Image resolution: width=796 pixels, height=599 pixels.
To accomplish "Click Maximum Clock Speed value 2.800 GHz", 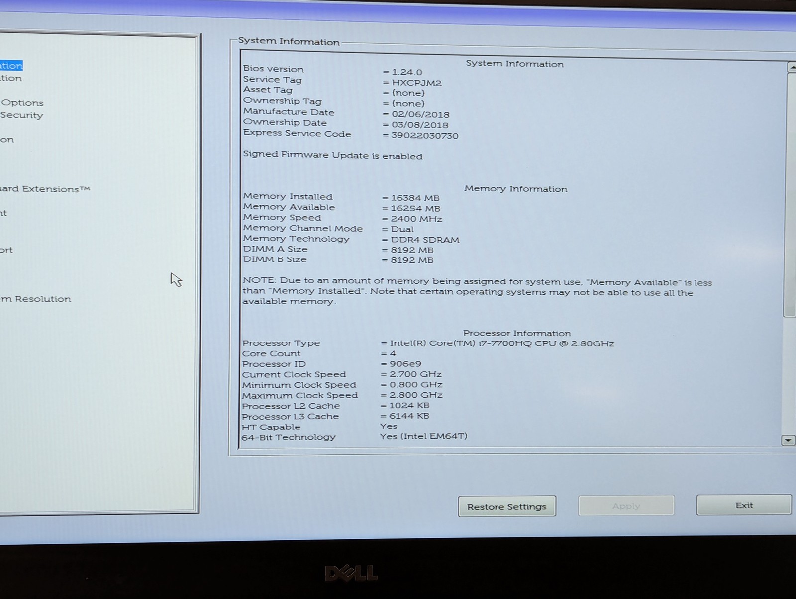I will pyautogui.click(x=416, y=395).
